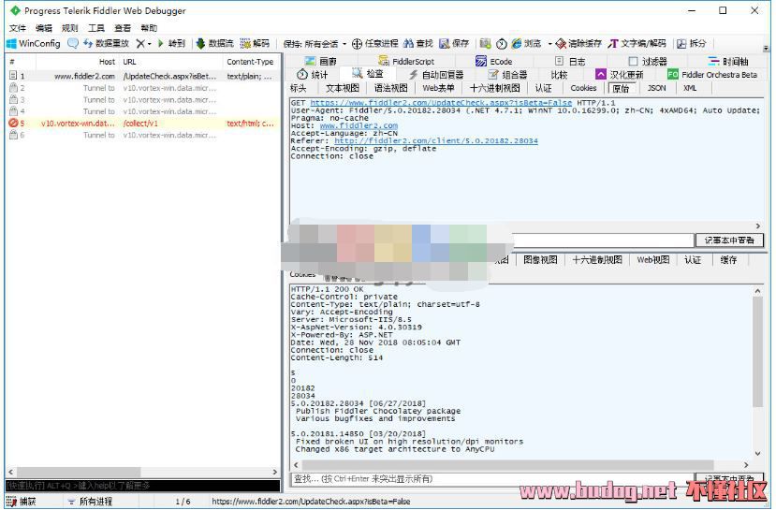Click the 拆分 tearoff toolbar button
The image size is (776, 510).
pos(692,44)
